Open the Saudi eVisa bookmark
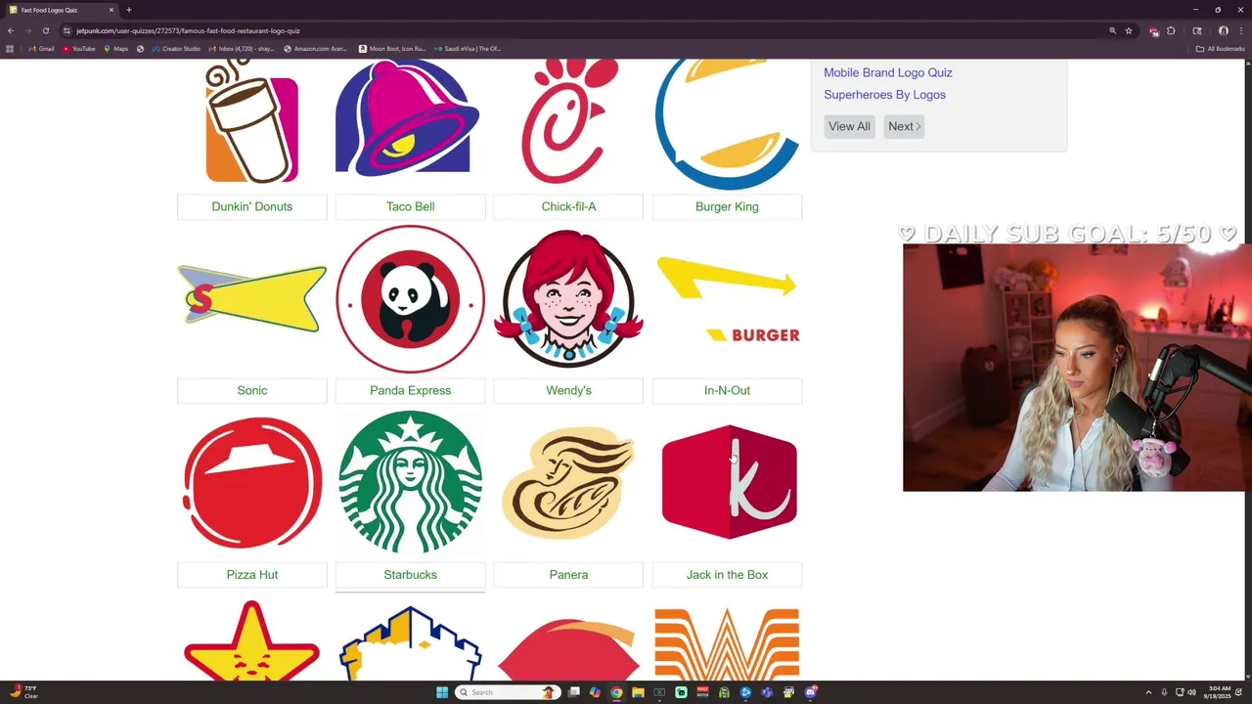Screen dimensions: 1252x704 coord(468,48)
